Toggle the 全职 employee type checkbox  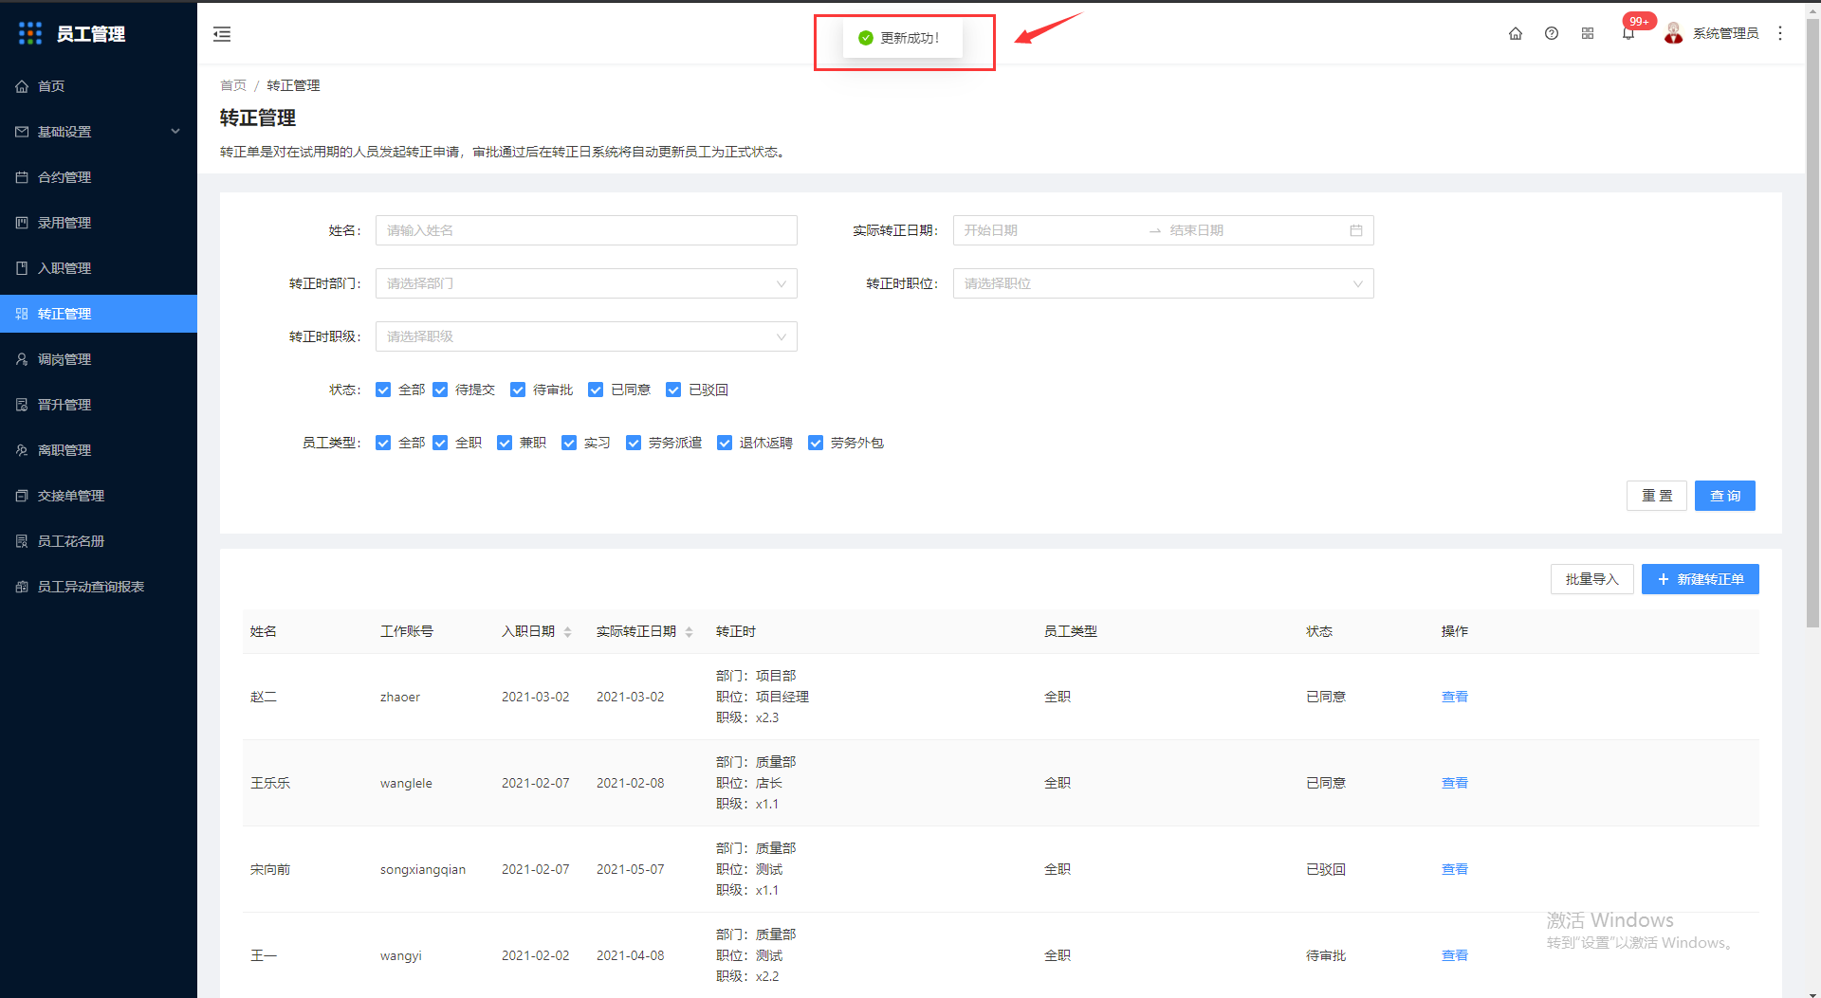(440, 443)
